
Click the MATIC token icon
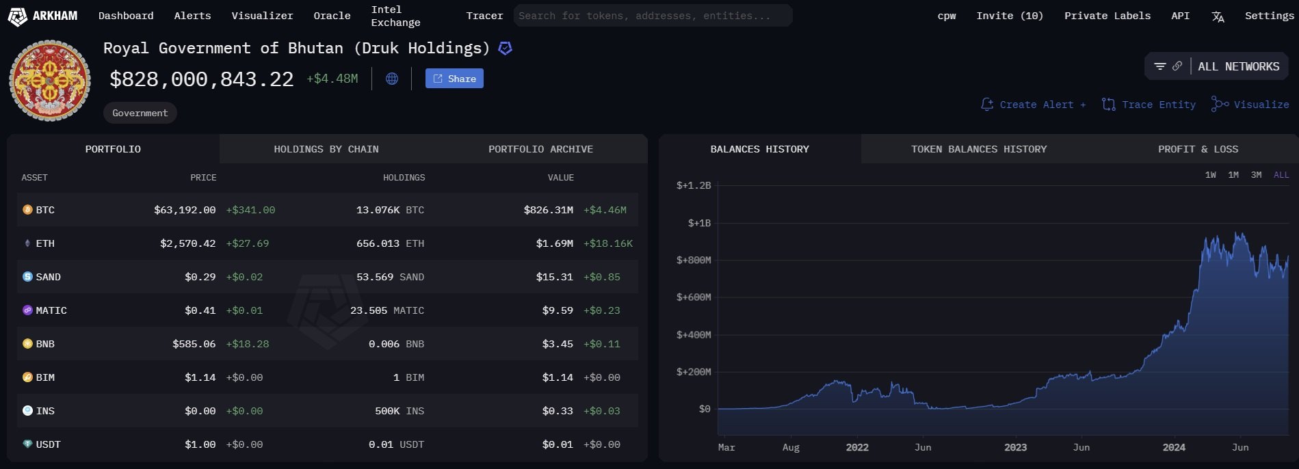pyautogui.click(x=27, y=310)
